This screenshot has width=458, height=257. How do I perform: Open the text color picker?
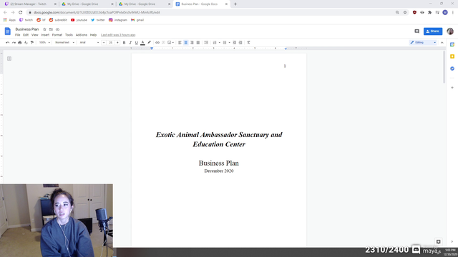click(x=142, y=43)
